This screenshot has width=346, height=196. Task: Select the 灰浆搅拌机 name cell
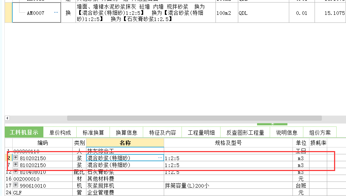tap(125, 185)
